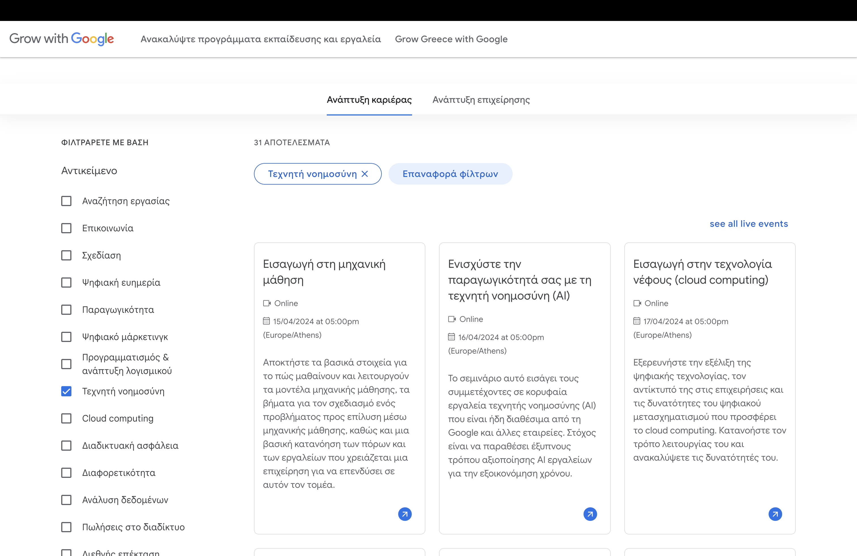Follow the see all live events link
The width and height of the screenshot is (857, 556).
coord(749,224)
